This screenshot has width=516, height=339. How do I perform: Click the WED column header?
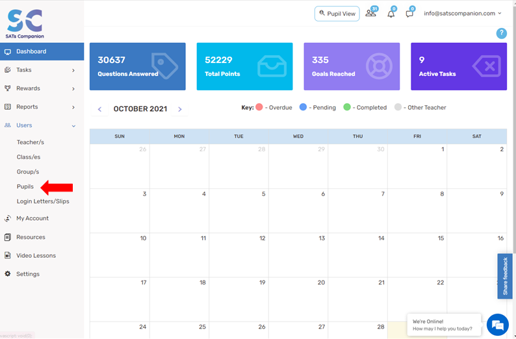[x=298, y=136]
